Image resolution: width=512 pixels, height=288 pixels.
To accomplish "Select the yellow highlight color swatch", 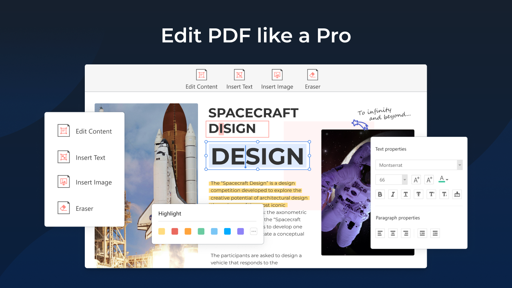I will (x=162, y=231).
